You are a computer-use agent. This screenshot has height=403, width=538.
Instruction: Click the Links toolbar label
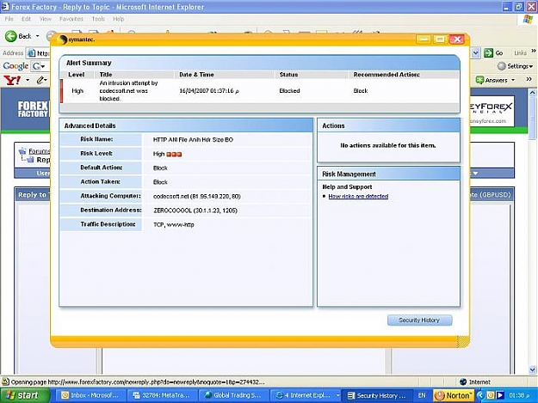[x=520, y=53]
